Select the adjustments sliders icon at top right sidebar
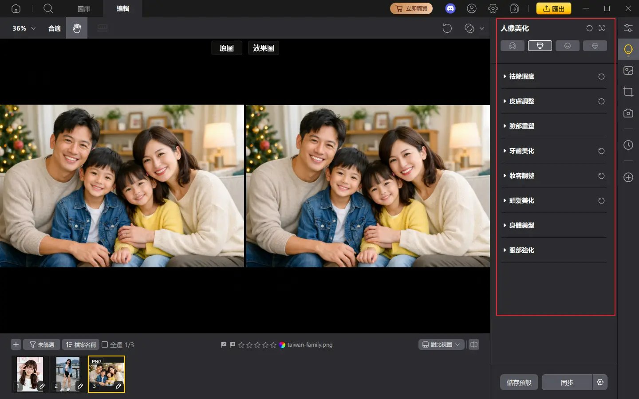639x399 pixels. 628,27
